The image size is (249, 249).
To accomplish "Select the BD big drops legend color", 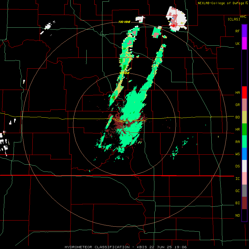I will click(244, 117).
